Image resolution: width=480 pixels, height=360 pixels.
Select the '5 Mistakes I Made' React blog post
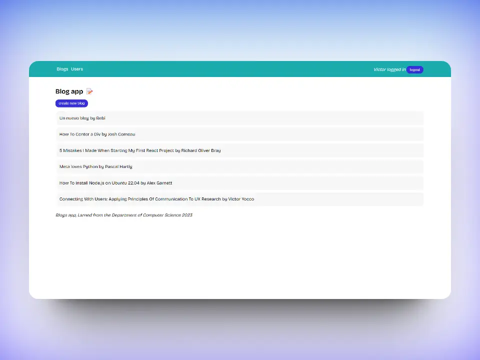pos(140,150)
